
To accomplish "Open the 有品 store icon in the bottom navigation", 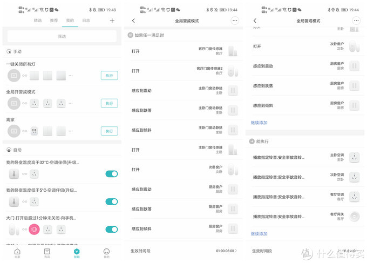I will click(47, 253).
